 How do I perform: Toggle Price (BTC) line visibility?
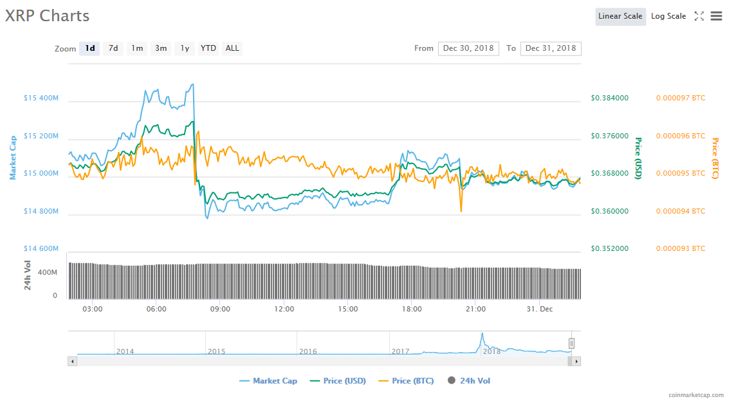406,381
